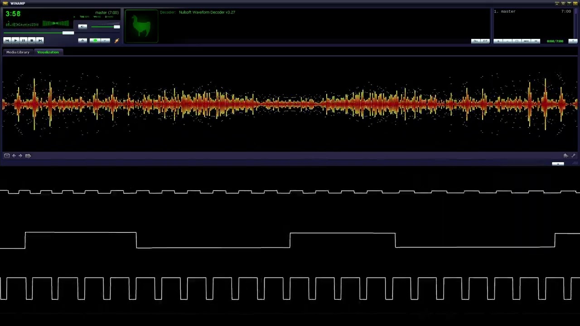Click the green llama album art

(x=141, y=26)
